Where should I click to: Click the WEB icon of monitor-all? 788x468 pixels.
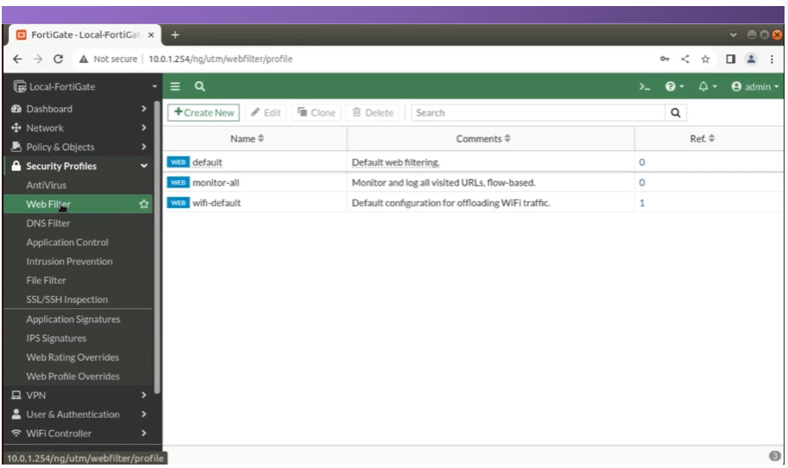coord(178,182)
